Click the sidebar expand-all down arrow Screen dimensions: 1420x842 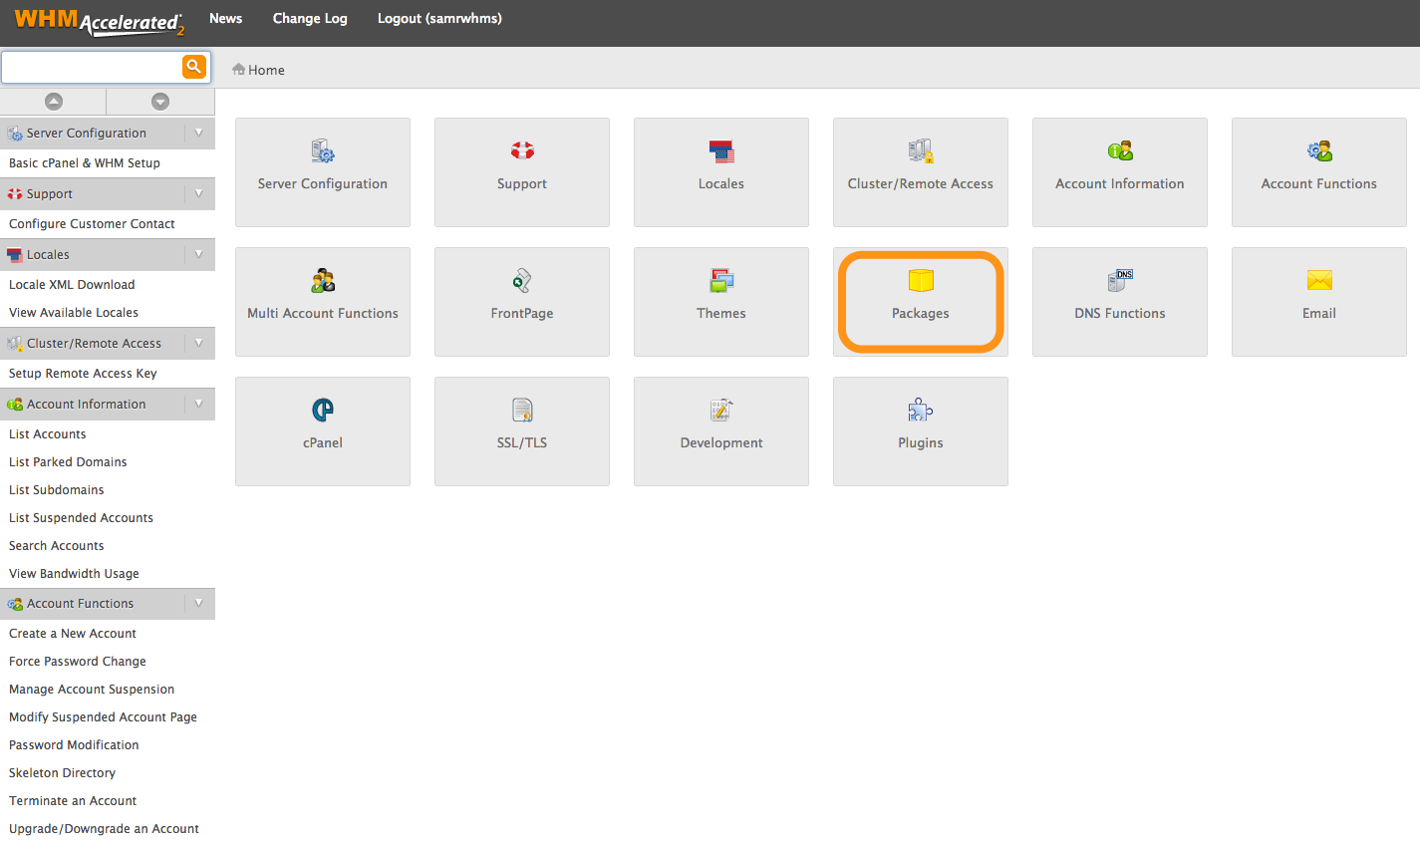(160, 102)
